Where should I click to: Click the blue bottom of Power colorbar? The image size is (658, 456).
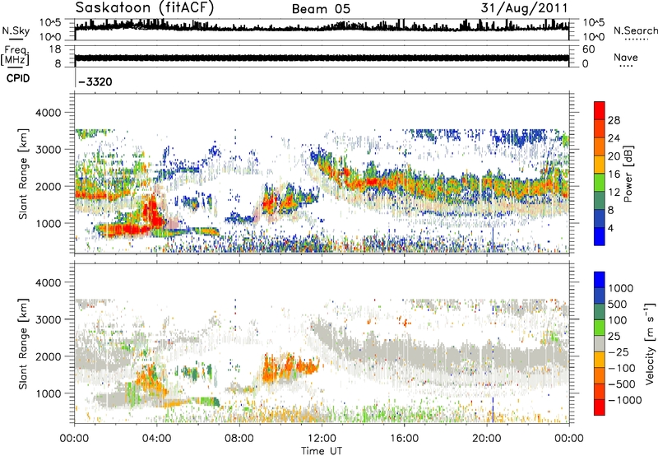click(x=600, y=239)
